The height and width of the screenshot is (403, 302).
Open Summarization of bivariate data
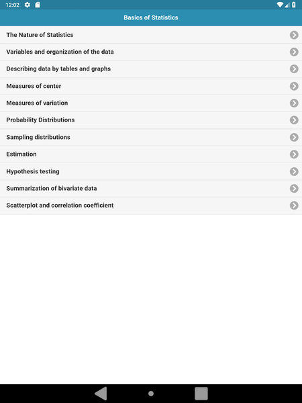coord(151,188)
